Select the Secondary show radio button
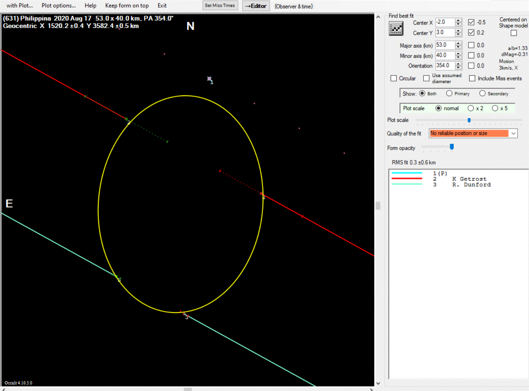The image size is (529, 391). pyautogui.click(x=483, y=93)
